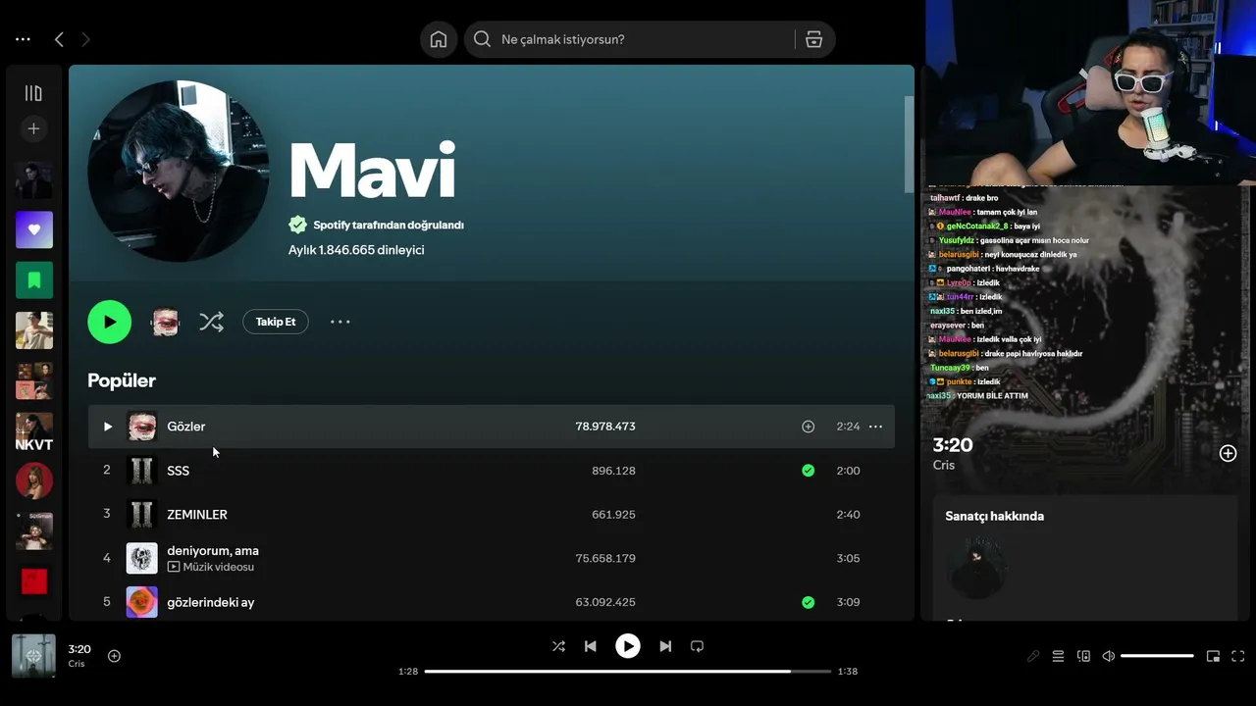
Task: Follow Mavi with Takip Et
Action: (276, 322)
